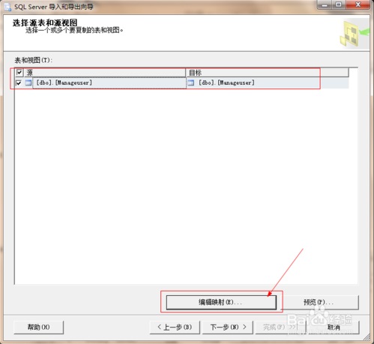This screenshot has height=344, width=374.
Task: Toggle the select-all checkbox in 源 header
Action: pos(19,73)
